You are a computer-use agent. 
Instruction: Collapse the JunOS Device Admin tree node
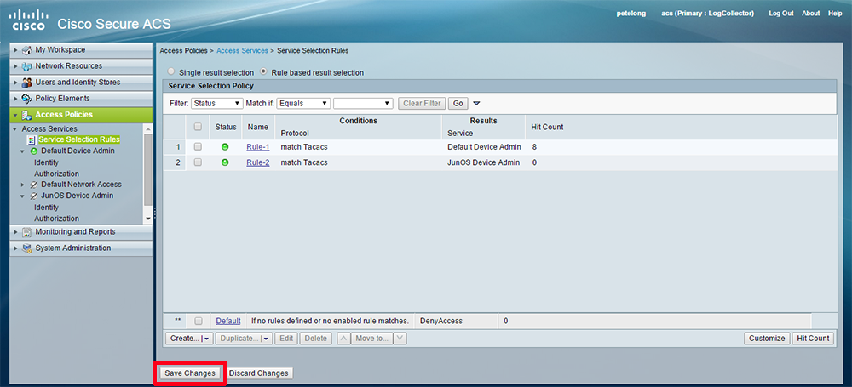pyautogui.click(x=23, y=196)
